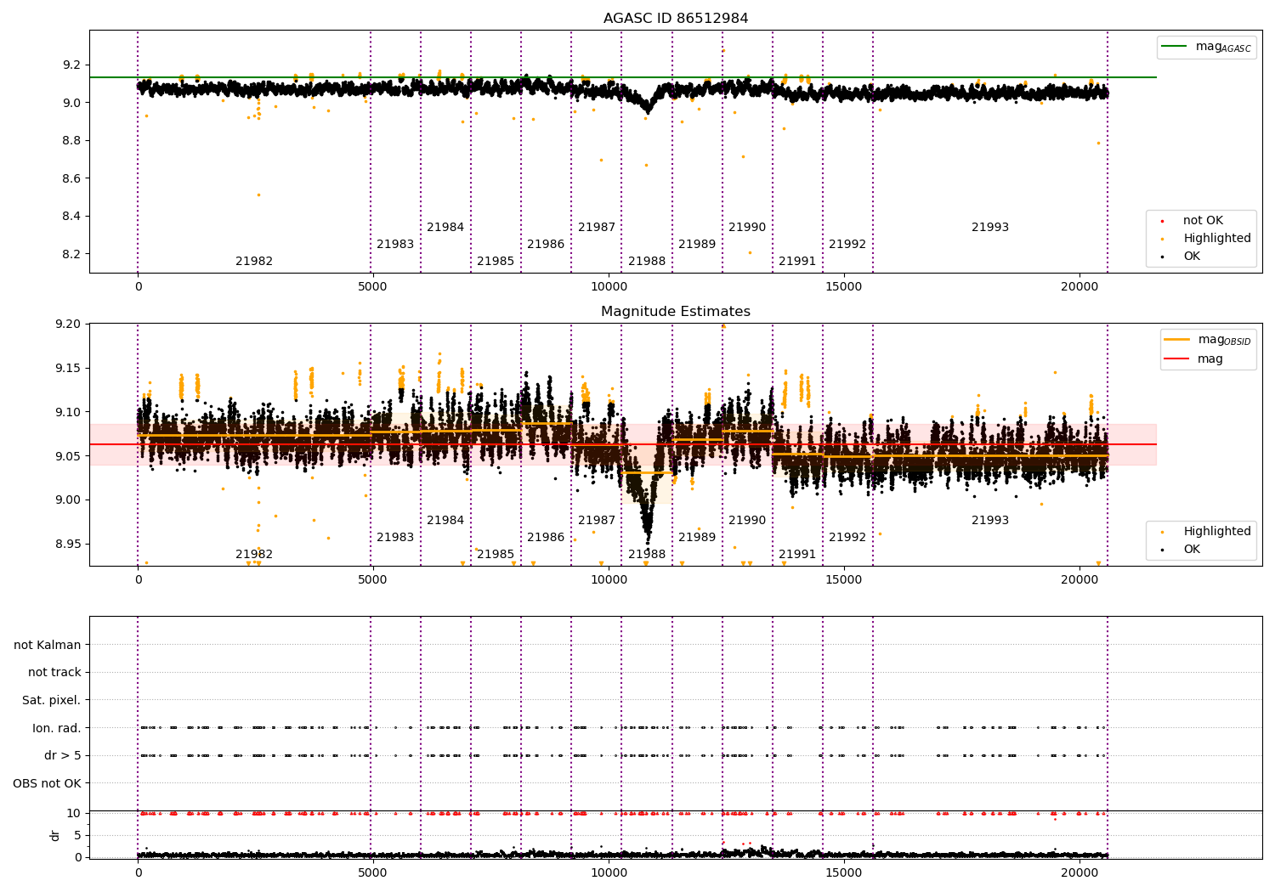
Task: Click the 'not Kalman' axis label
Action: click(x=48, y=645)
